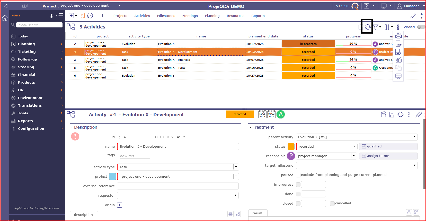Expand the Ticketing menu
Image resolution: width=426 pixels, height=221 pixels.
coord(27,52)
